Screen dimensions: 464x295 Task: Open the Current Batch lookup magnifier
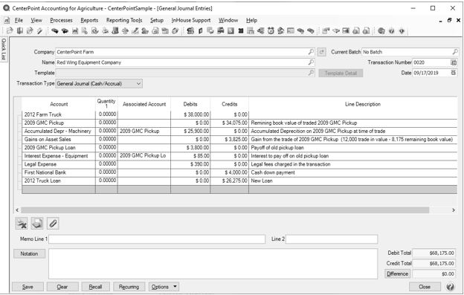(x=455, y=52)
